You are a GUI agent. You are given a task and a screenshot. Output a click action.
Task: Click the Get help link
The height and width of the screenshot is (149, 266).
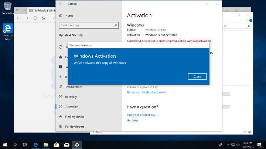(132, 120)
